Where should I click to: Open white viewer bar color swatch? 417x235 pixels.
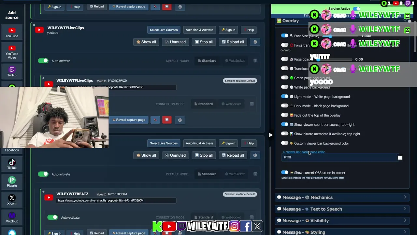pos(400,158)
